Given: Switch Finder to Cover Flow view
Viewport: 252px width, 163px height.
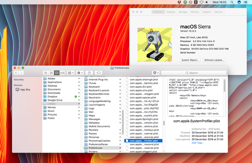Looking at the screenshot, I should tap(62, 73).
